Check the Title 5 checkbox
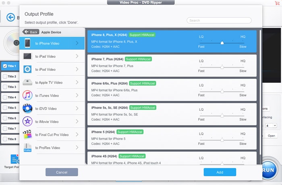Image resolution: width=282 pixels, height=185 pixels. click(5, 108)
